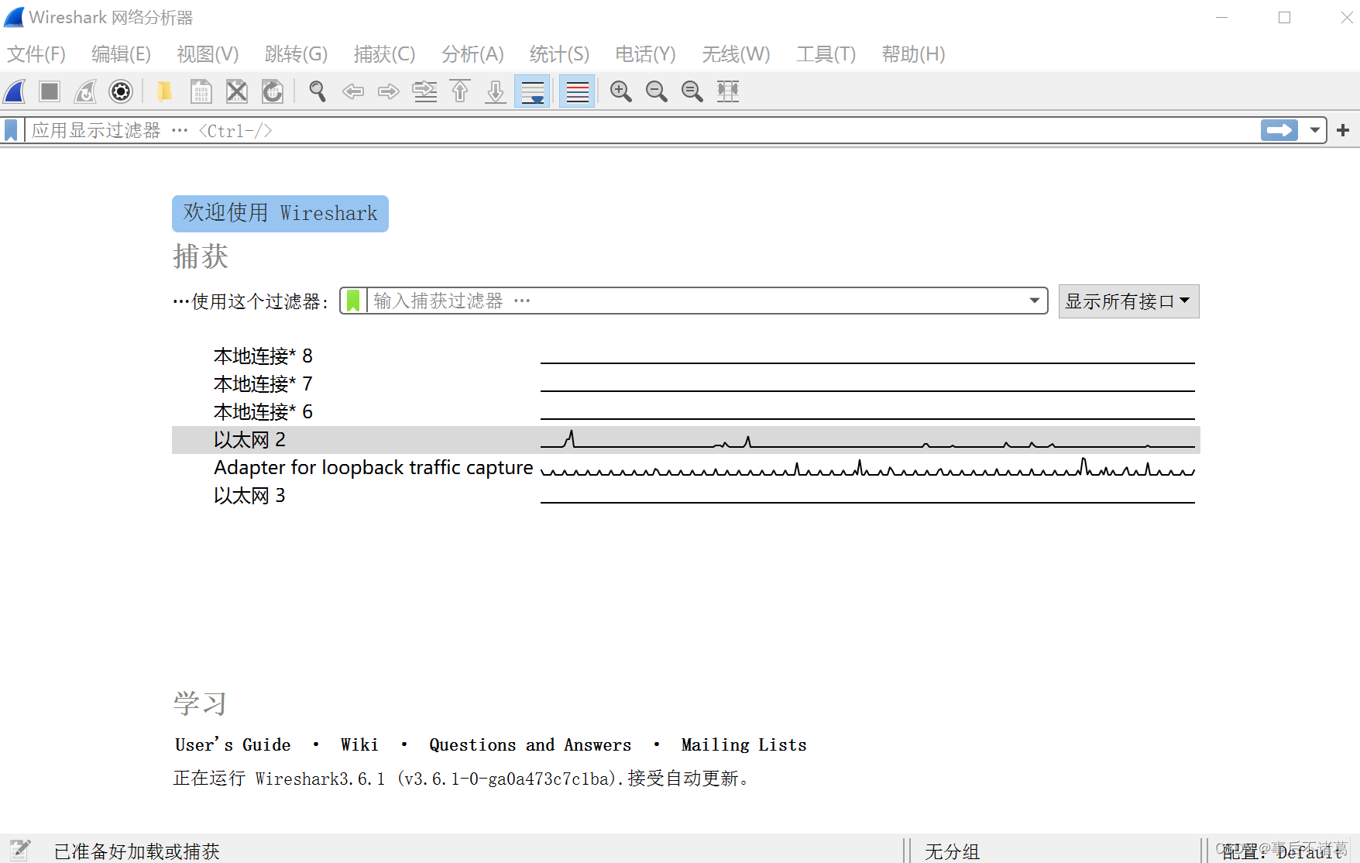Zoom out on packet text
The width and height of the screenshot is (1360, 863).
click(656, 91)
